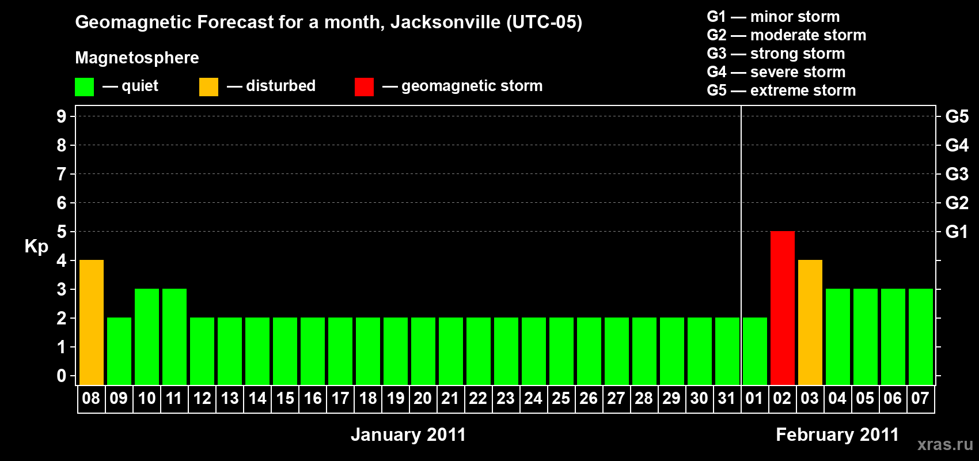Screen dimensions: 979x461
Task: Click the 'G5 — extreme storm' legend text
Action: click(781, 90)
